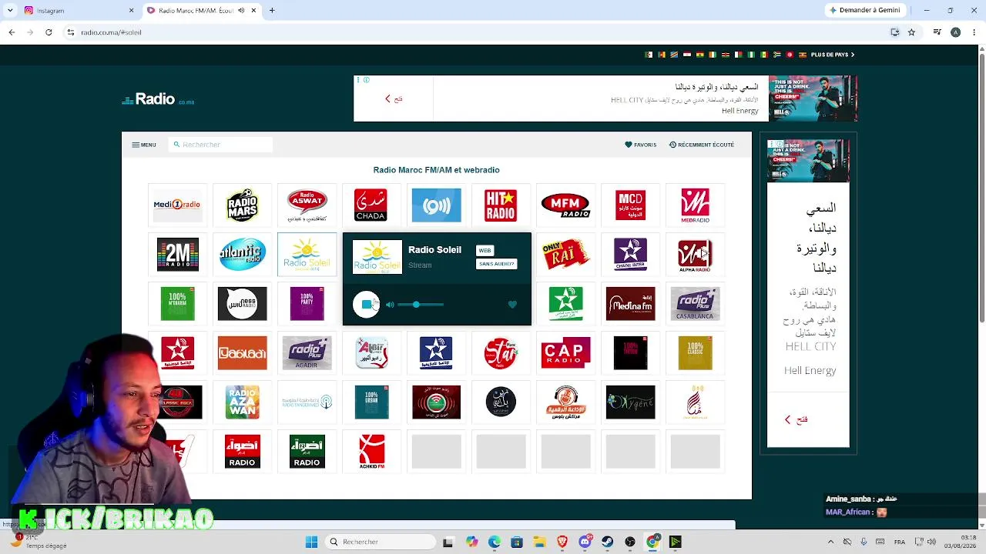Viewport: 986px width, 554px height.
Task: Open File Explorer from the taskbar
Action: (x=539, y=542)
